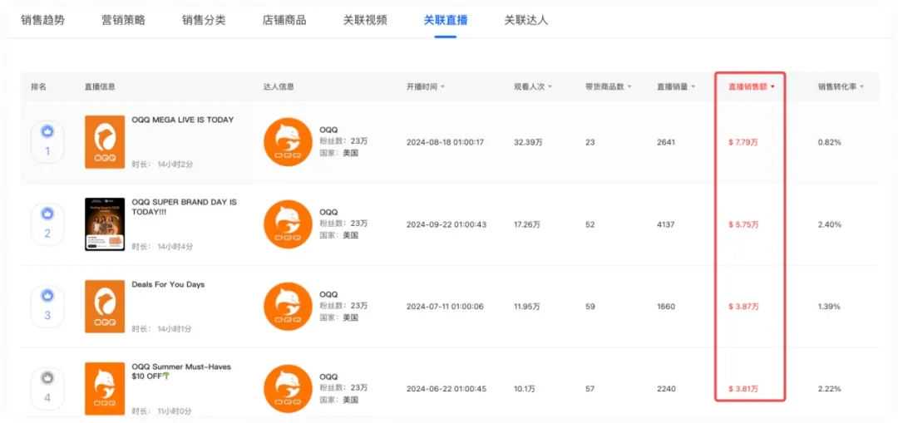The image size is (898, 423).
Task: Select the 关联直播 tab
Action: [446, 20]
